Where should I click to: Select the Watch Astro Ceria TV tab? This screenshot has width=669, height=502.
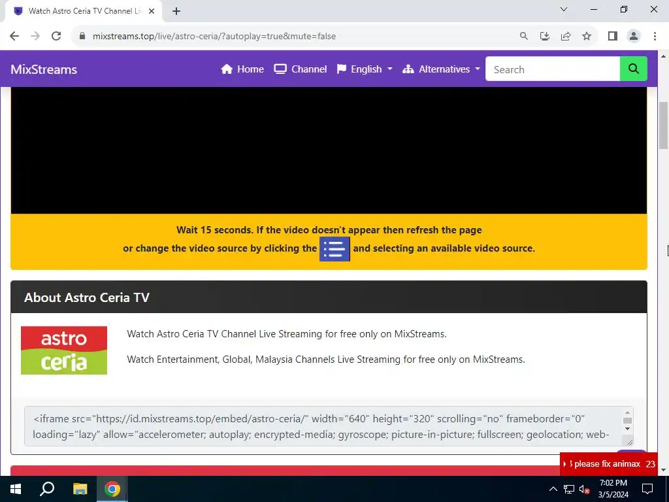click(x=84, y=11)
